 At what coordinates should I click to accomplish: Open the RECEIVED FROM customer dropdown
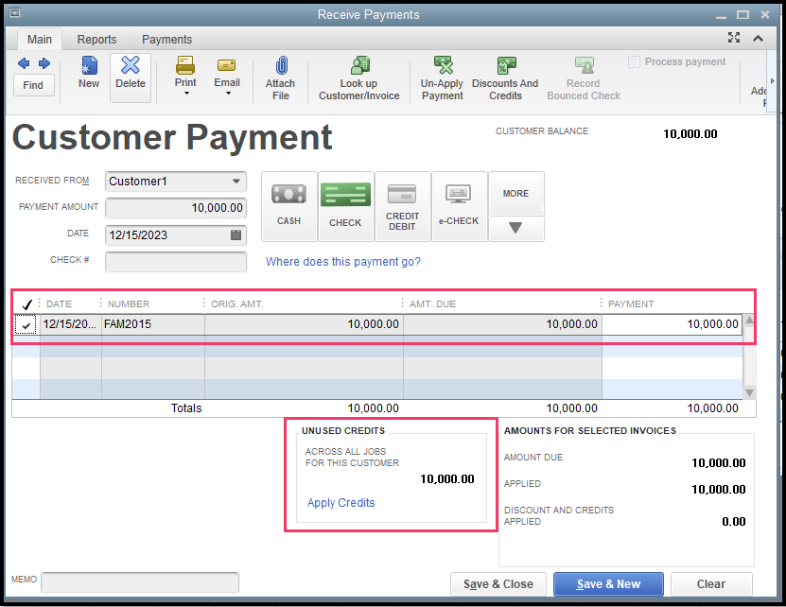238,182
